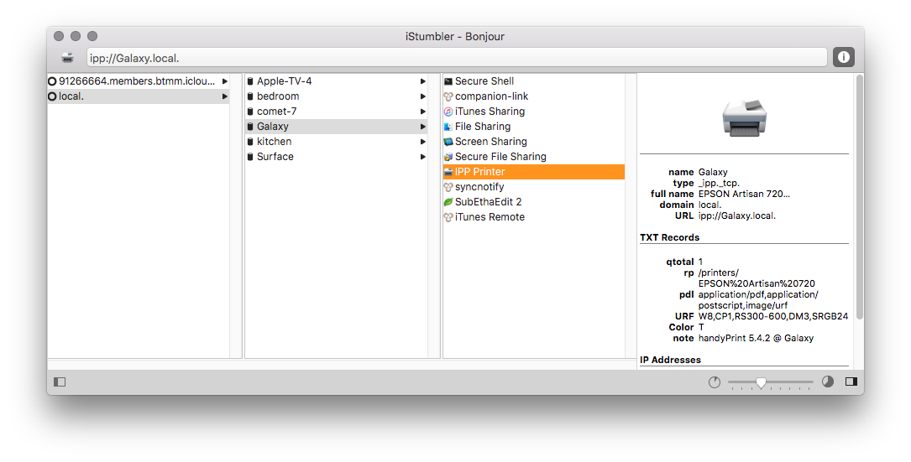Select companion-link service text
Screen dimensions: 911x462
(491, 96)
